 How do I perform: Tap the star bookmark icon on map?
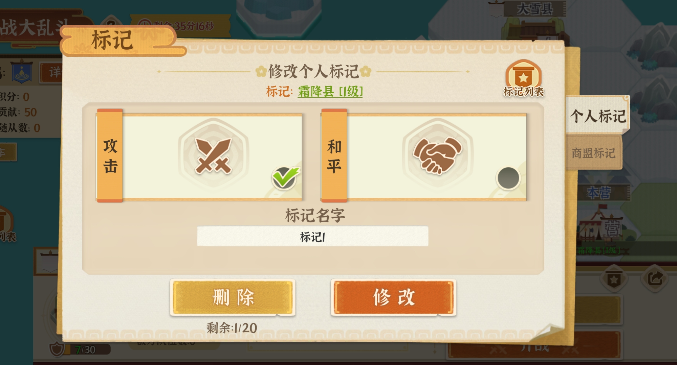click(x=614, y=279)
